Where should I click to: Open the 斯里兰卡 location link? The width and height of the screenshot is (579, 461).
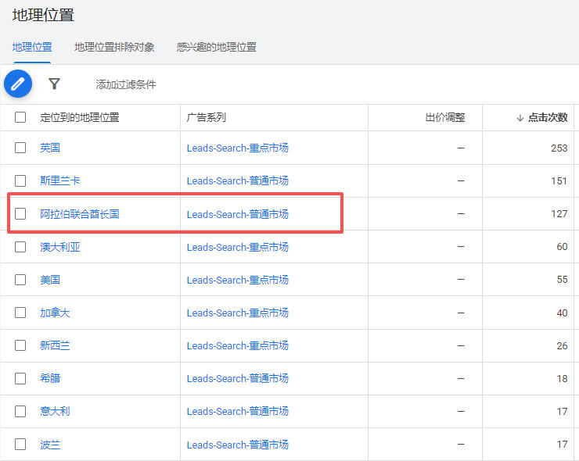pyautogui.click(x=59, y=180)
